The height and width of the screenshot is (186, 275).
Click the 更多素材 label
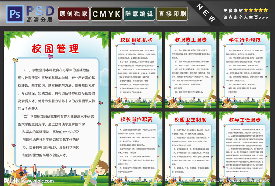tap(233, 10)
